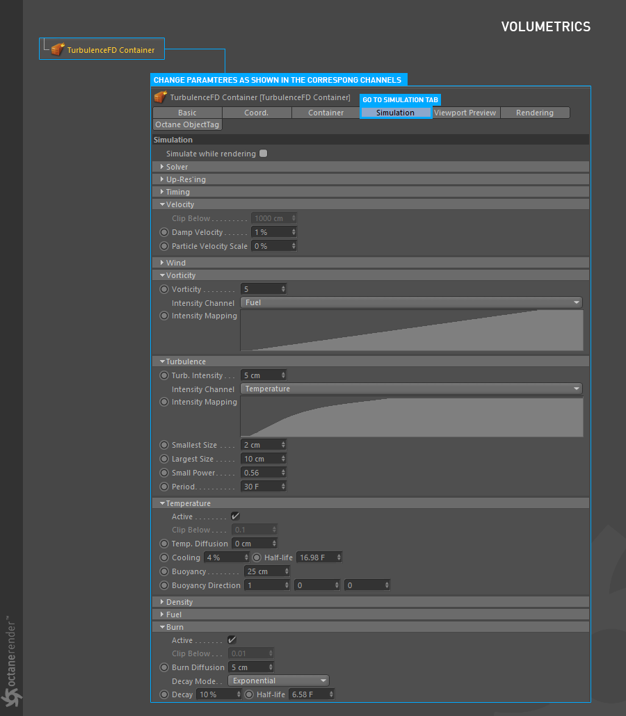Click the Turbulence Intensity Mapping curve graph

[x=412, y=416]
